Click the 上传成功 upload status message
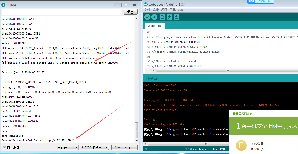Screen dimensions: 298x154 pyautogui.click(x=152, y=79)
